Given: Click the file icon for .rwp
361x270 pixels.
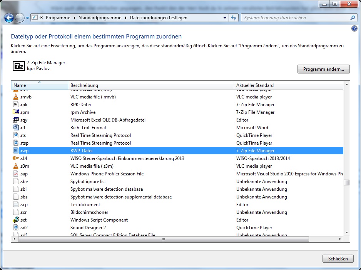Looking at the screenshot, I should click(15, 150).
